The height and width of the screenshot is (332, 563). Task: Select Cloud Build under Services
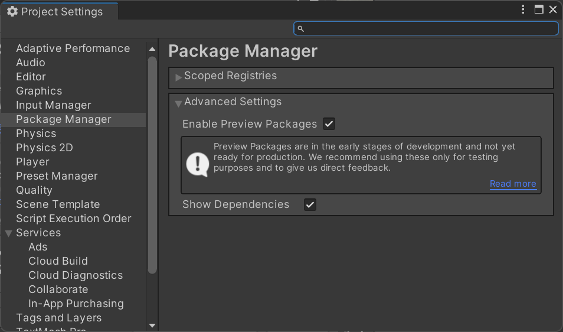pos(58,261)
